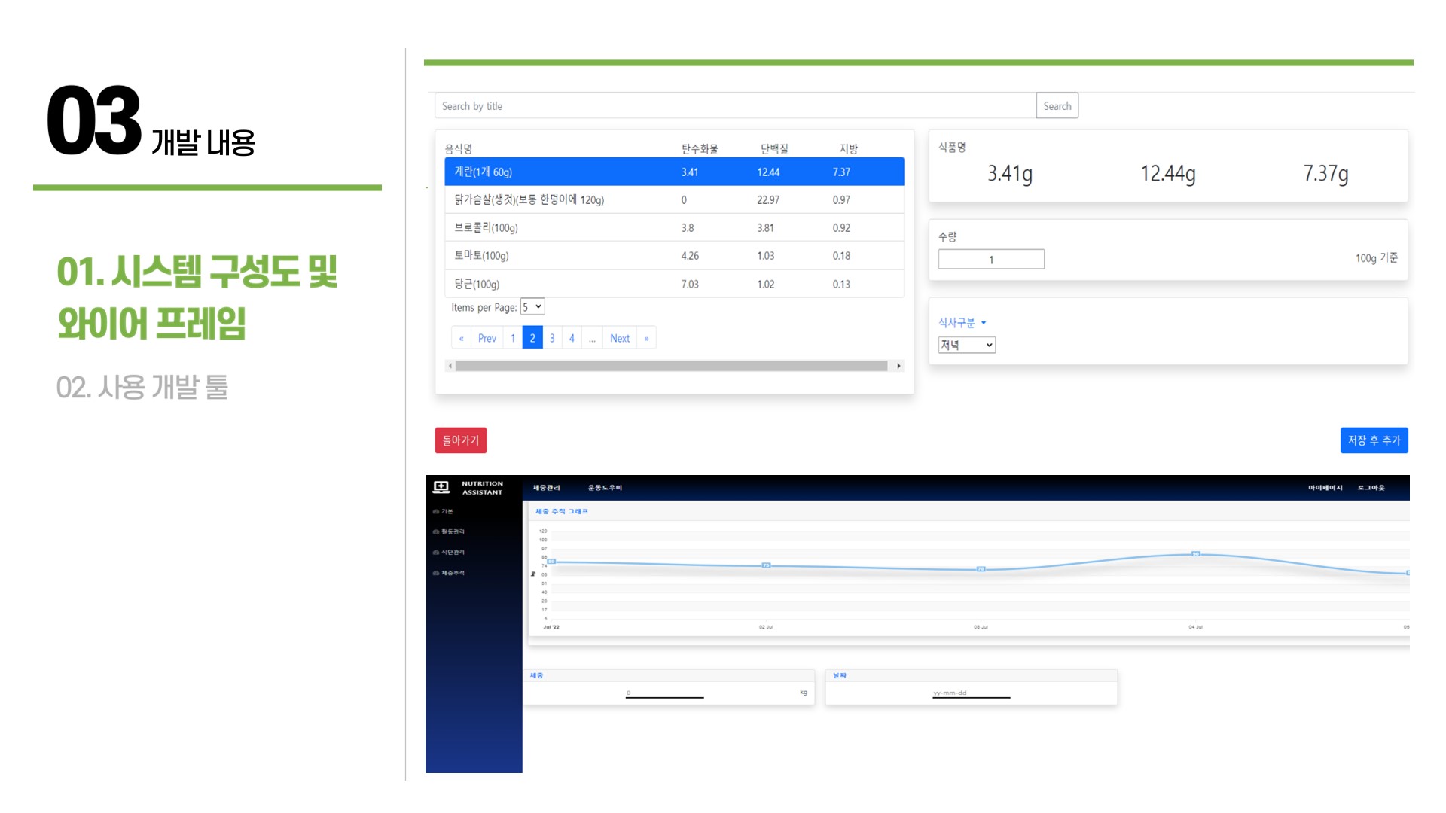1446x813 pixels.
Task: Select the 토마토(100g) row
Action: point(674,256)
